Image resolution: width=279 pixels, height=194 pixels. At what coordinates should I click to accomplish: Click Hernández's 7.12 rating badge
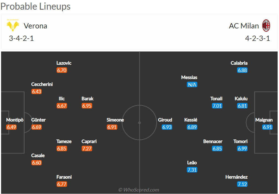tap(242, 184)
